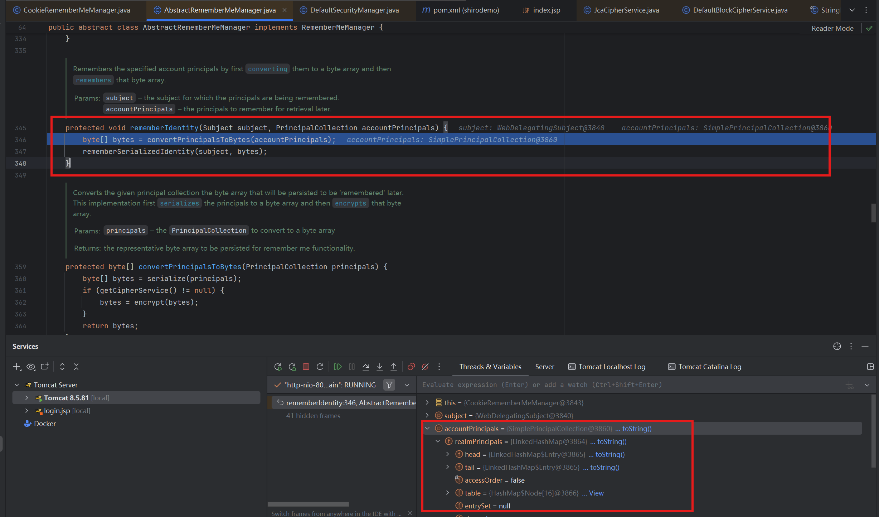The height and width of the screenshot is (517, 879).
Task: Click the red Stop debugger button
Action: coord(306,367)
